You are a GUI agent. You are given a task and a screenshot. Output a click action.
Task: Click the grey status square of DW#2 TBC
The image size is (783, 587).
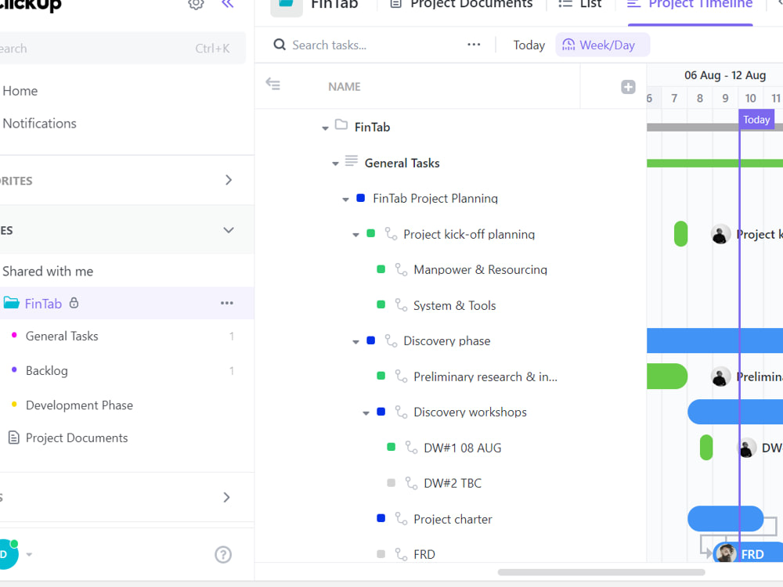(391, 483)
